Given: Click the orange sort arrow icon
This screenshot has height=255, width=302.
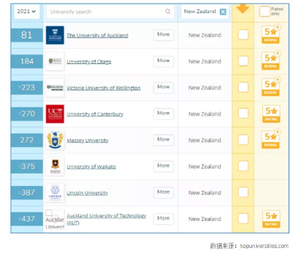Looking at the screenshot, I should pyautogui.click(x=243, y=9).
